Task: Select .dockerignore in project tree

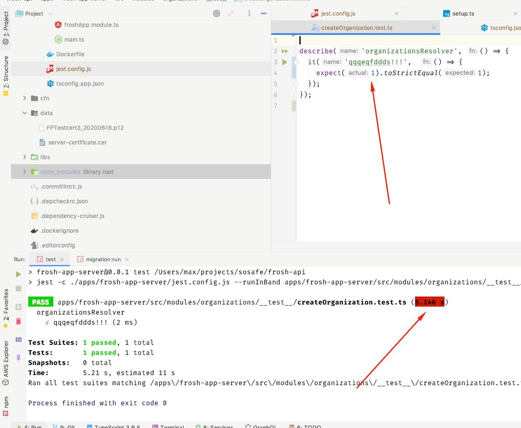Action: click(55, 231)
